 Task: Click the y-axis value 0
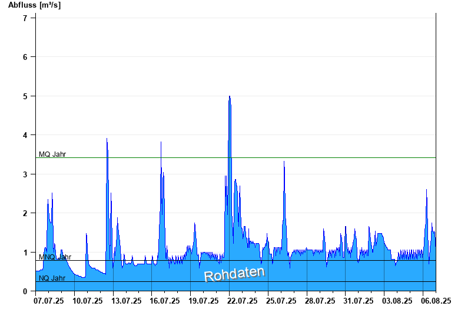pyautogui.click(x=25, y=291)
